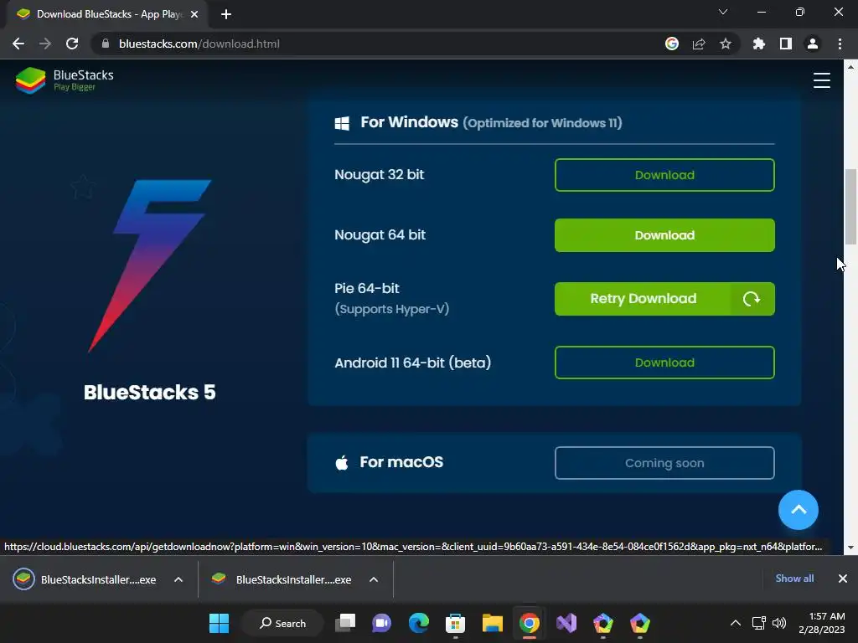Click the scrollbar down arrow
The width and height of the screenshot is (858, 643).
click(850, 548)
